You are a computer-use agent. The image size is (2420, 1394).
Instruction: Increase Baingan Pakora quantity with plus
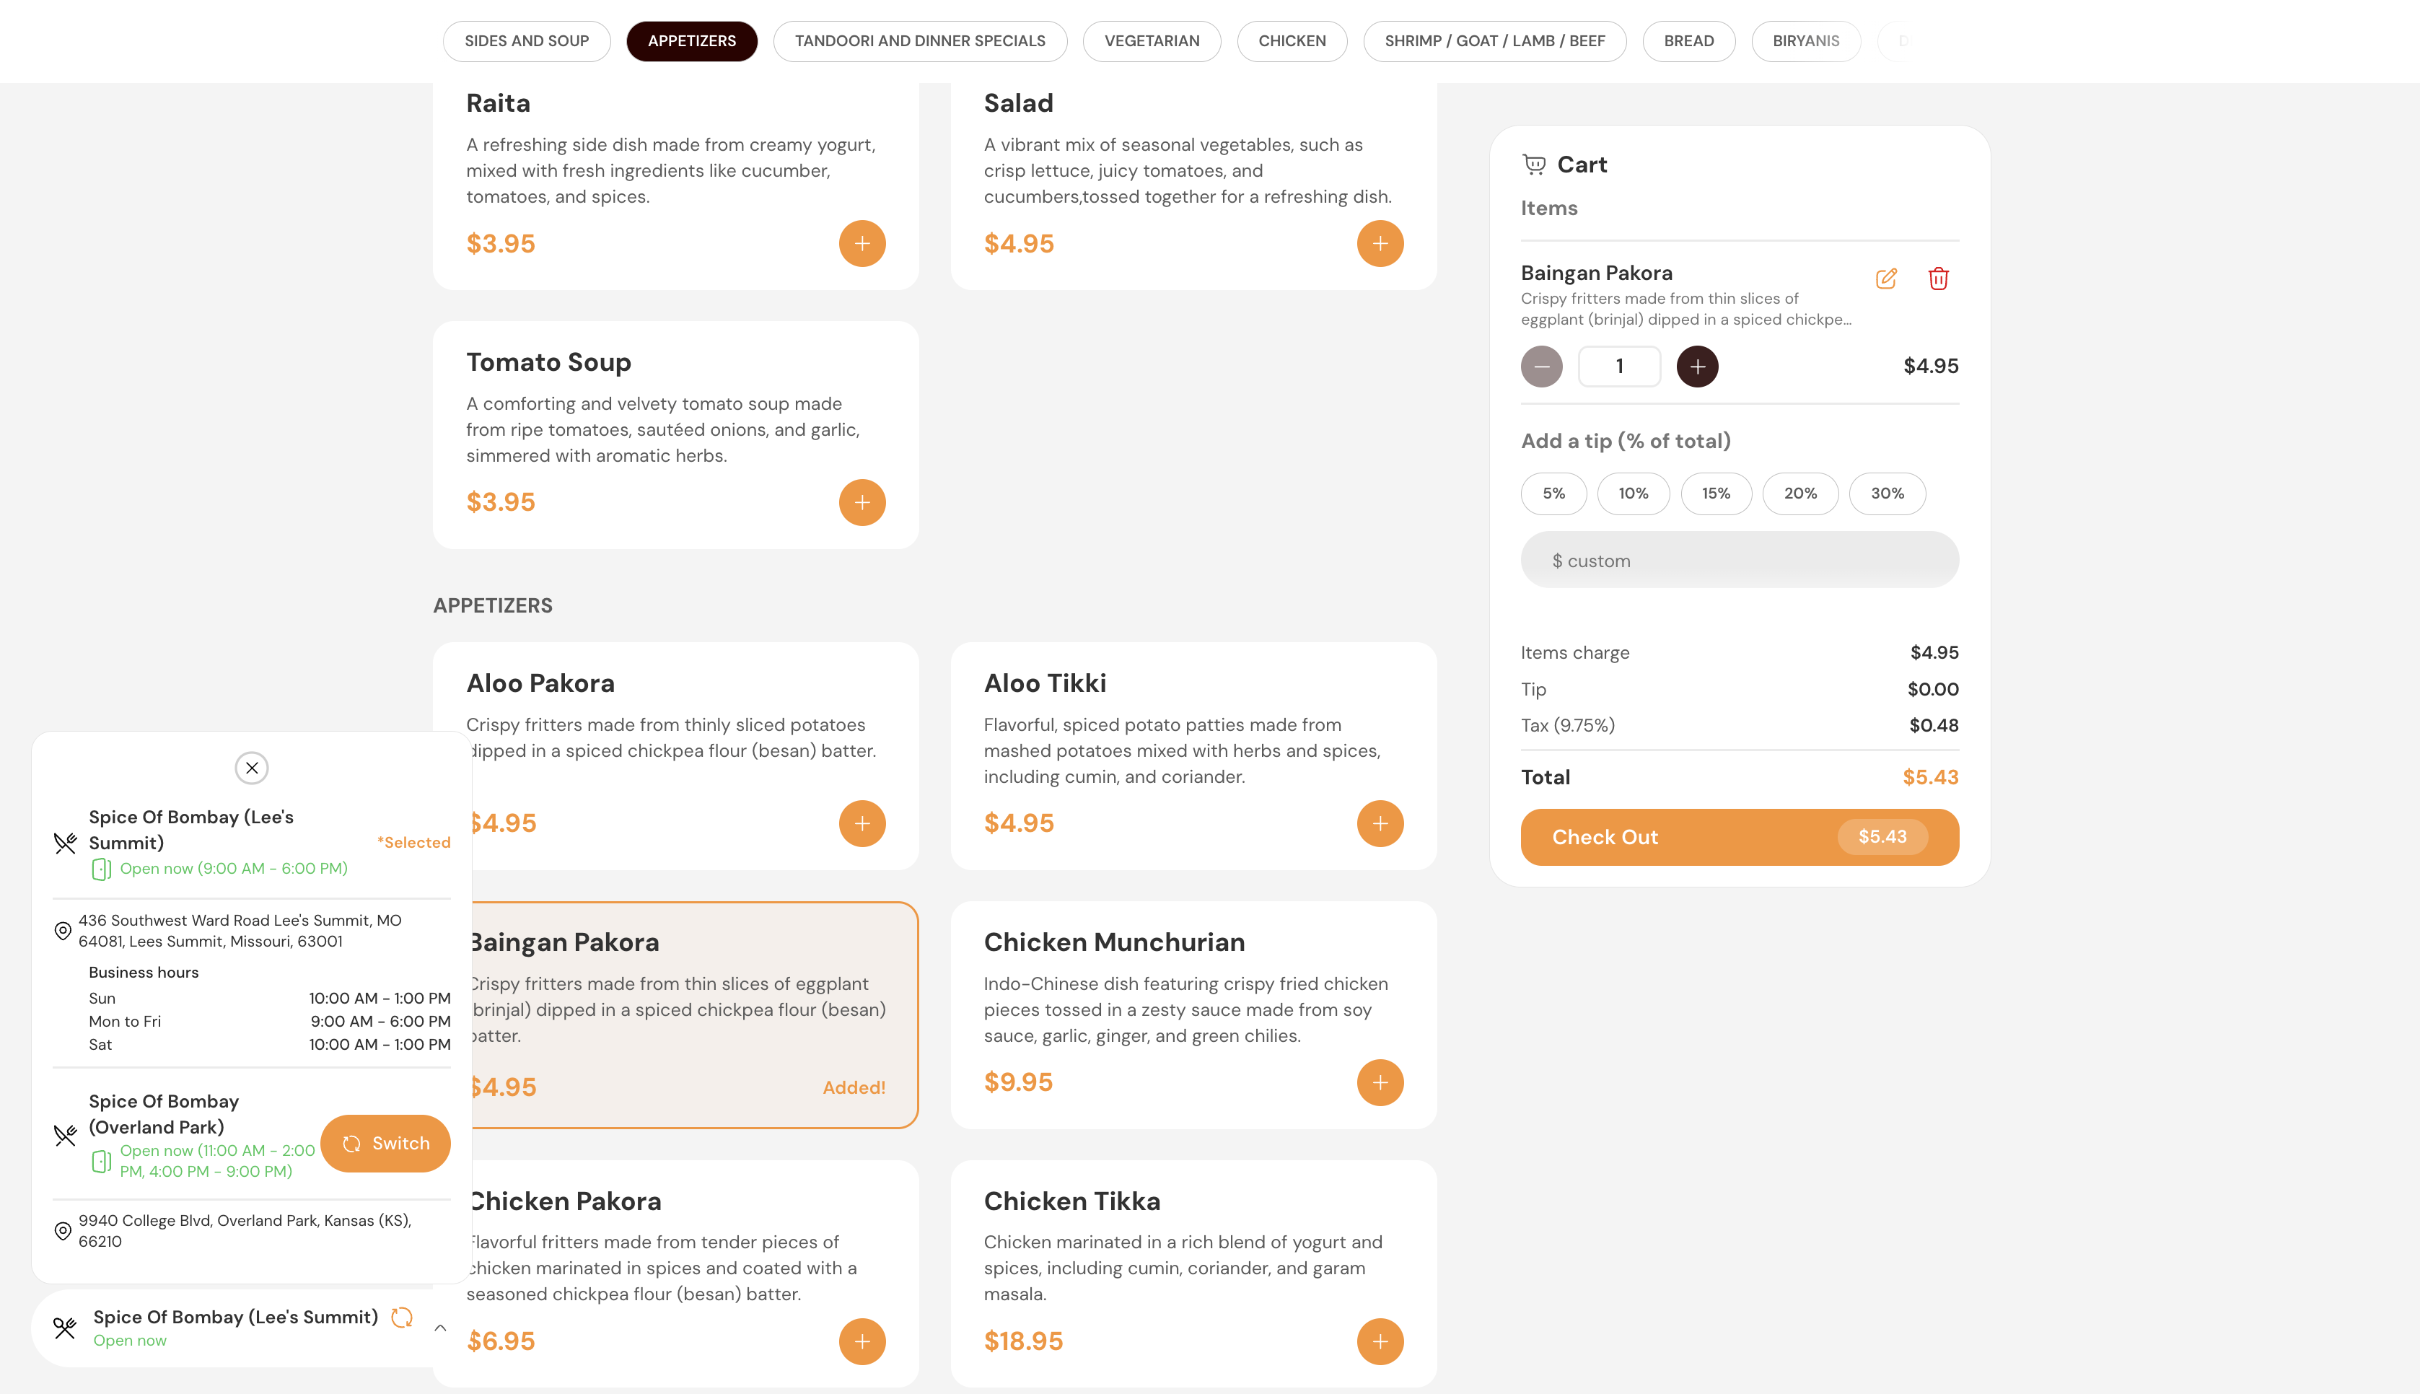(1696, 367)
